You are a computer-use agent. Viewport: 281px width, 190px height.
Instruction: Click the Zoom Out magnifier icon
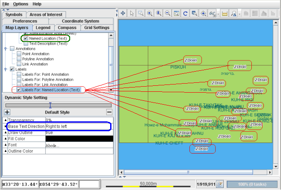167,14
